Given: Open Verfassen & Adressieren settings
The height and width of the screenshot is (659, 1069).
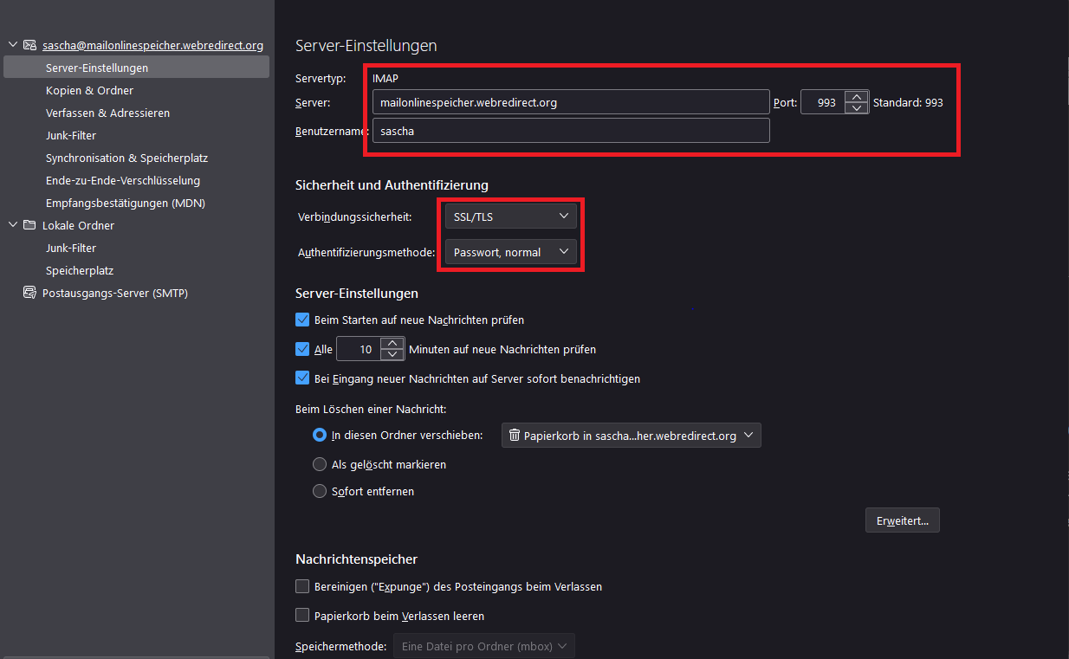Looking at the screenshot, I should click(x=107, y=113).
